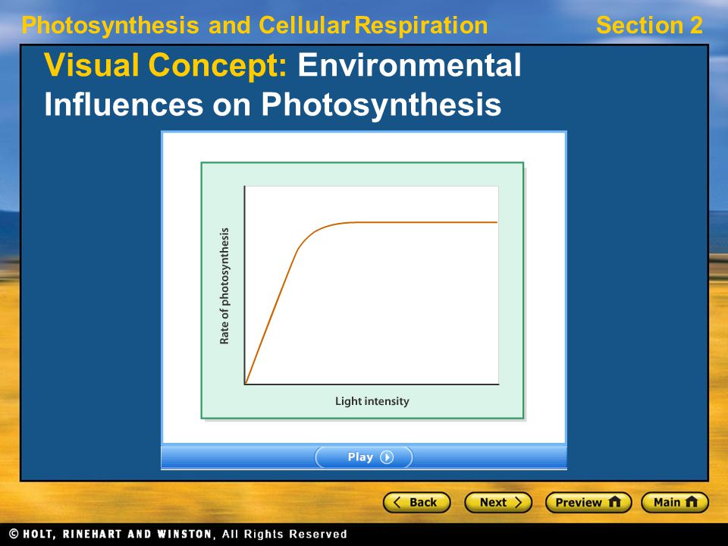Click the 'Section 2' header text

[649, 25]
